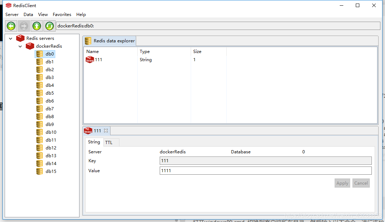Screen dimensions: 385x222
Task: Click the db10 database cylinder icon
Action: (x=40, y=132)
